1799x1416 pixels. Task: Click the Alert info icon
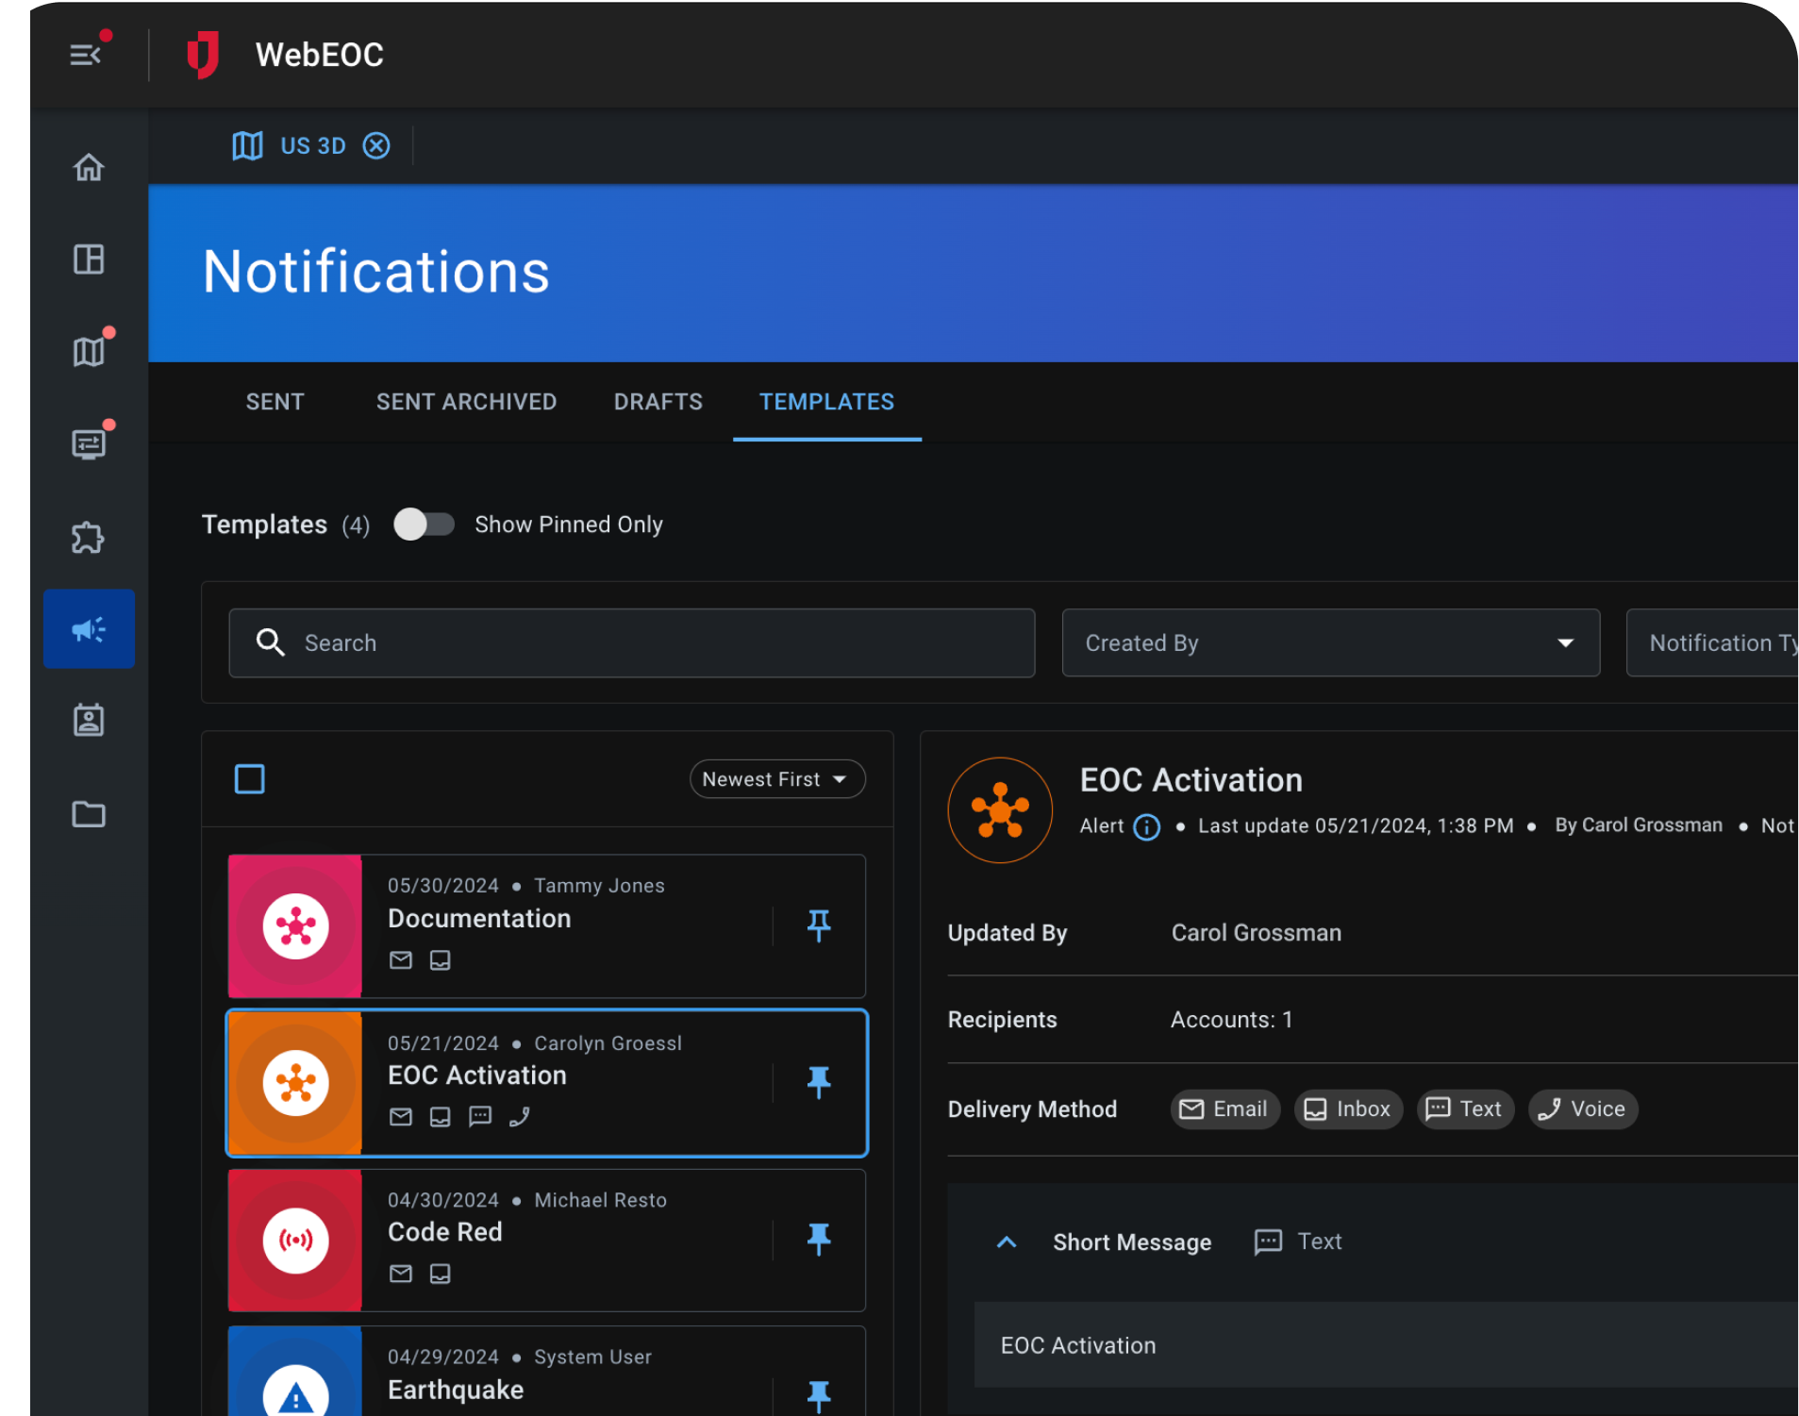(x=1146, y=827)
